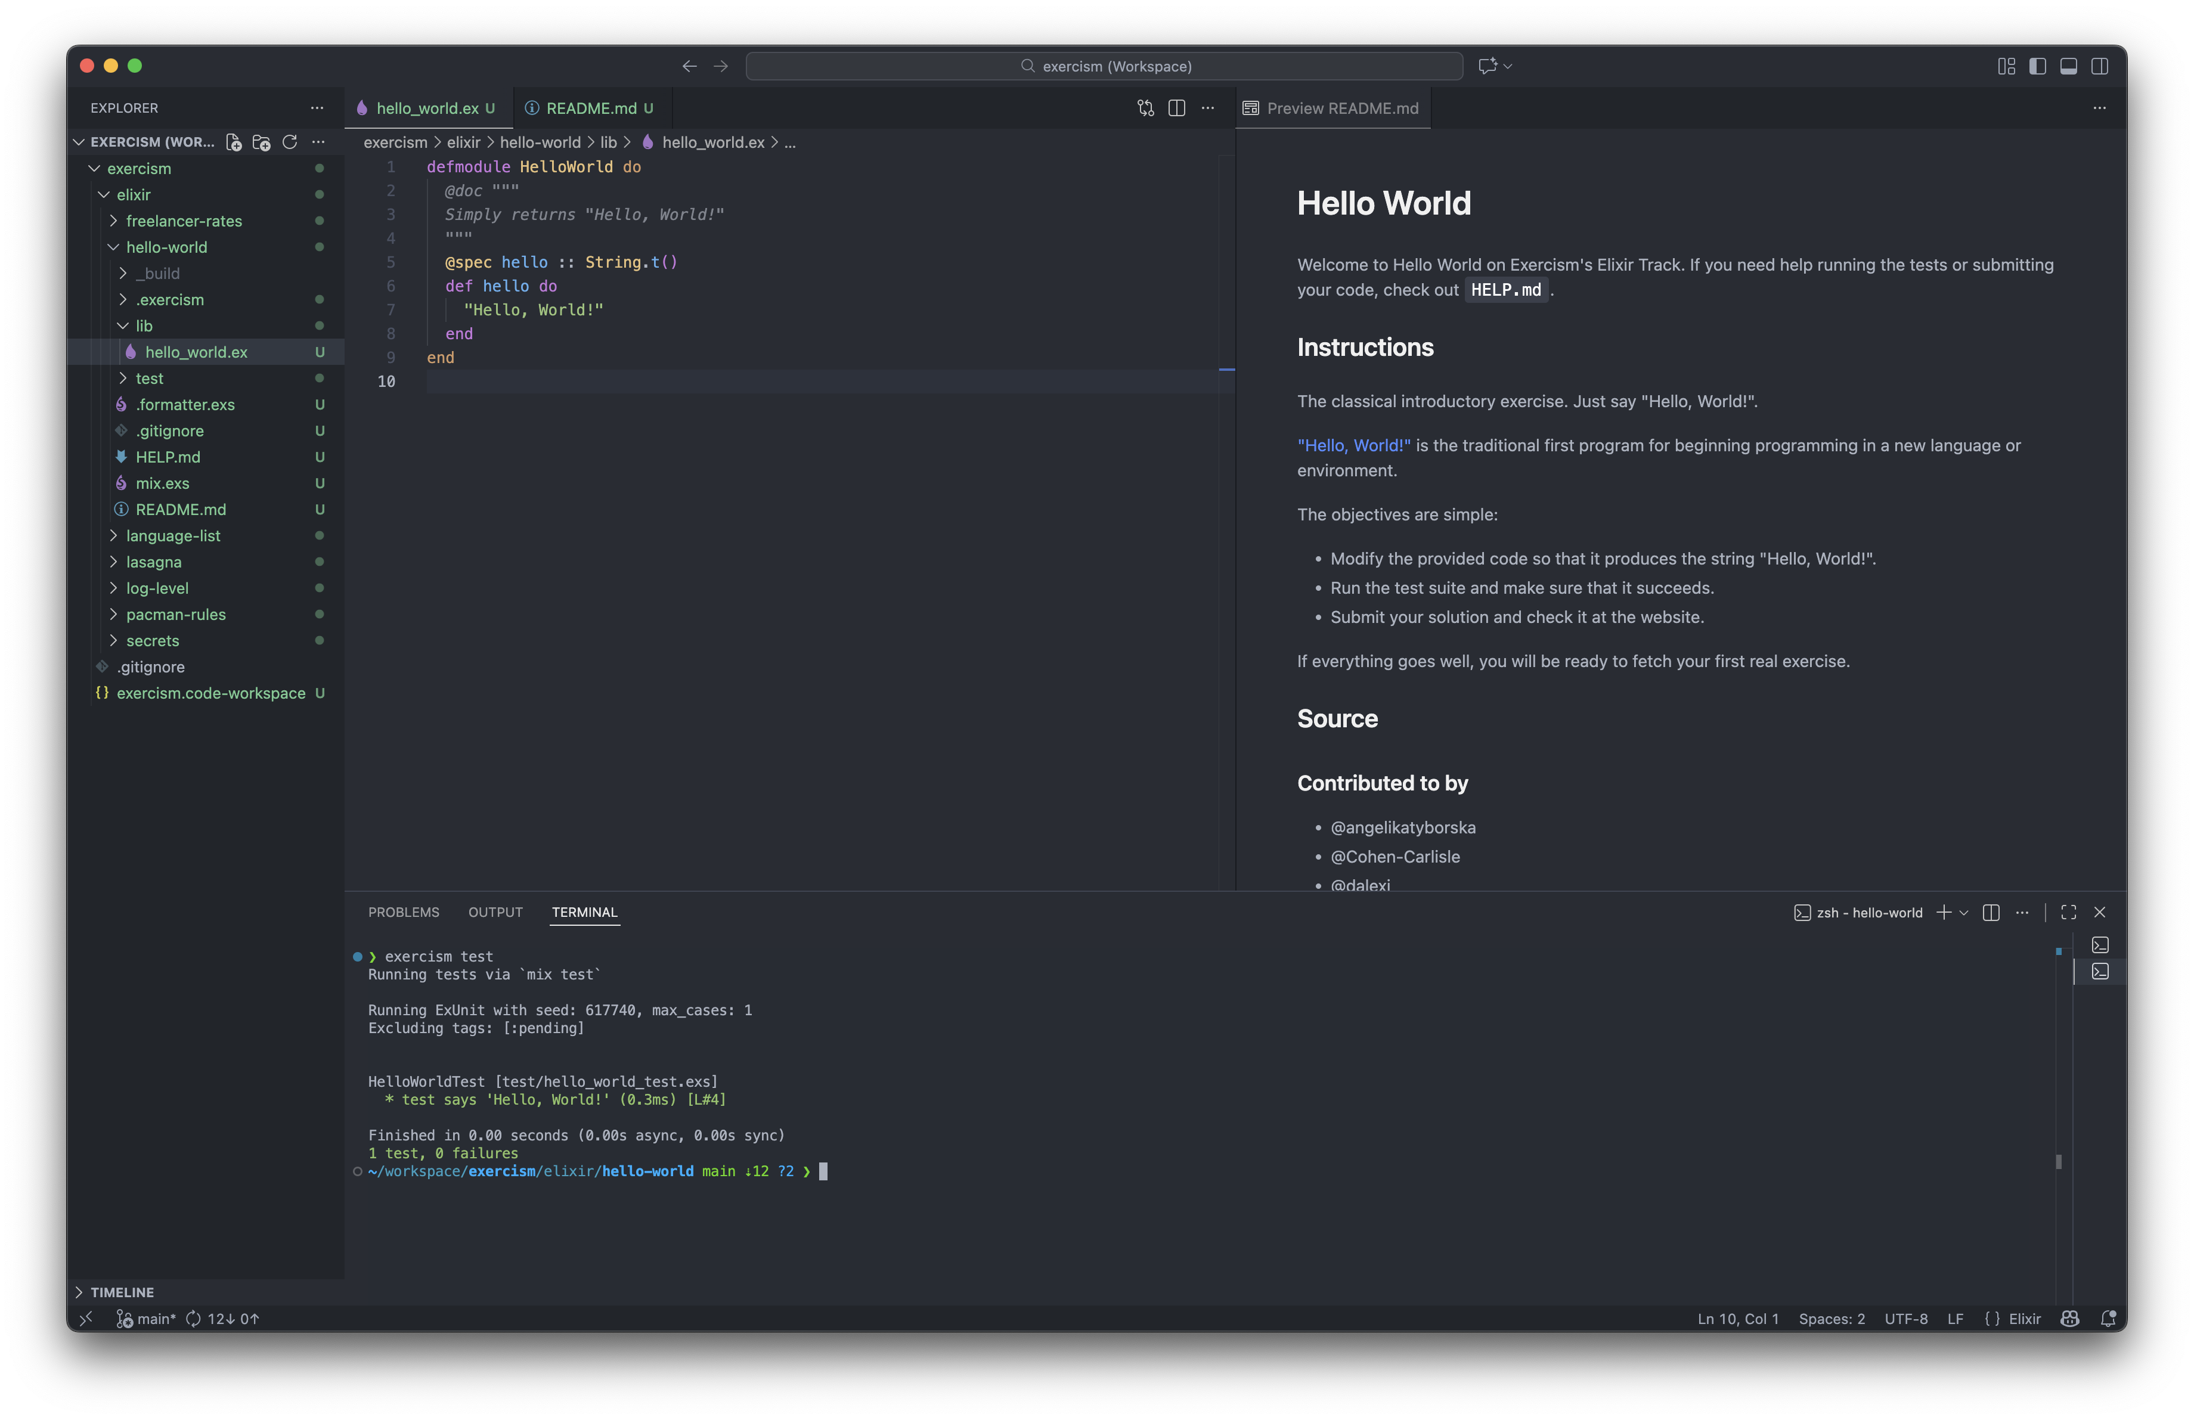Open Changes with the diff icon

pyautogui.click(x=1145, y=108)
